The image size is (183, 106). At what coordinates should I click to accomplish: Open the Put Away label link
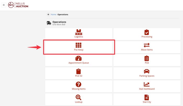(x=79, y=50)
